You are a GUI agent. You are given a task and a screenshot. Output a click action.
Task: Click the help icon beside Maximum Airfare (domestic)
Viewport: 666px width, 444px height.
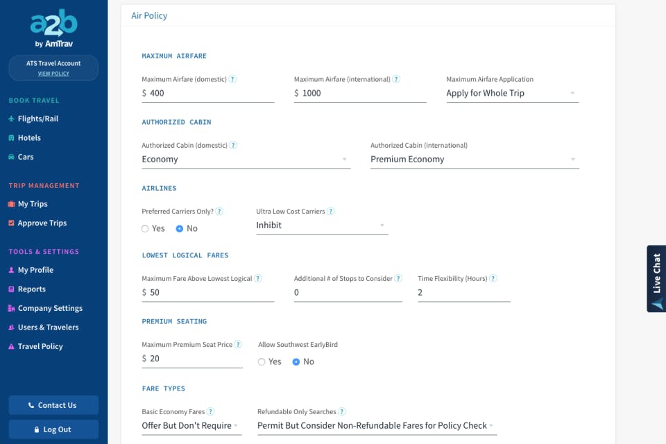(233, 79)
